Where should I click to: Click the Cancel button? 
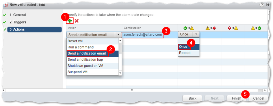pyautogui.click(x=259, y=98)
